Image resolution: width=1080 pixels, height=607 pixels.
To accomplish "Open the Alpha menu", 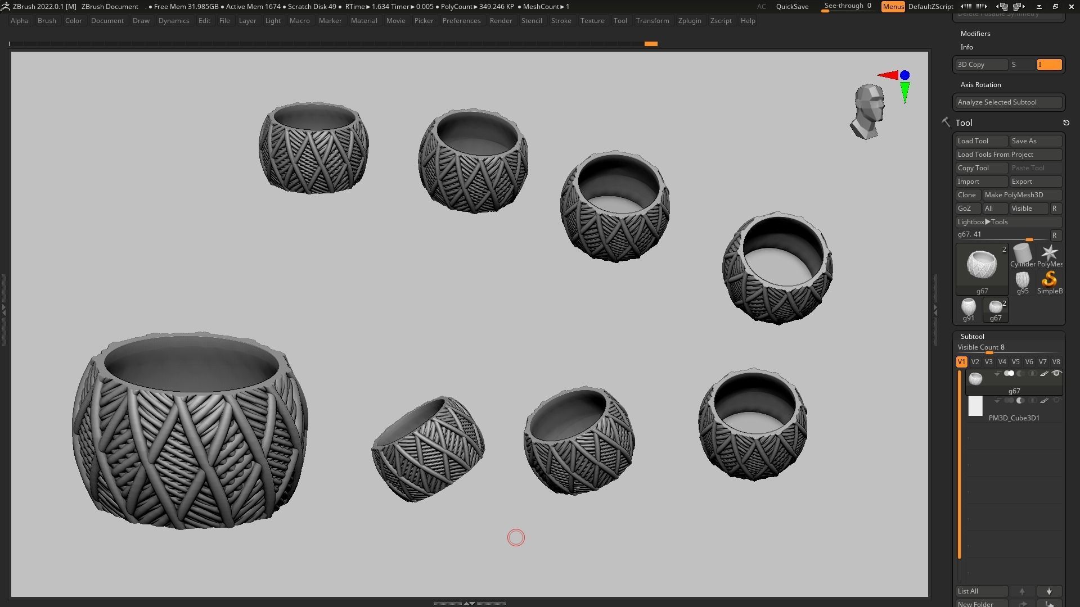I will tap(19, 21).
